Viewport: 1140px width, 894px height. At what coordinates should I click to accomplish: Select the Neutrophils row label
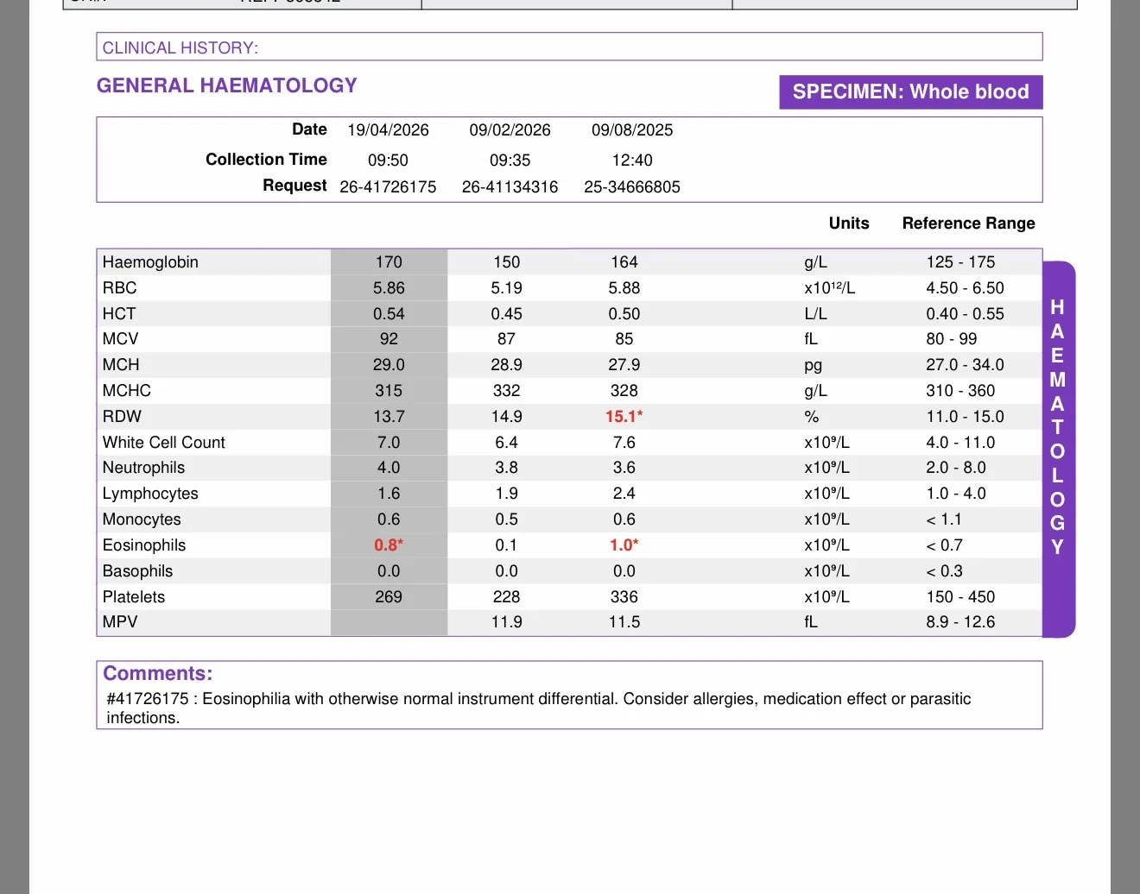click(144, 468)
